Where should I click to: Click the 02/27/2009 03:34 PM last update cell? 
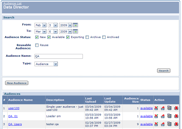coord(112,124)
